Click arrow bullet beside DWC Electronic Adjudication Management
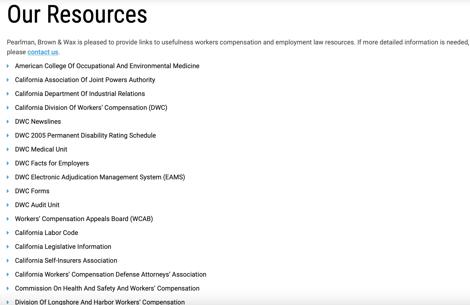Viewport: 470px width, 305px height. point(8,177)
